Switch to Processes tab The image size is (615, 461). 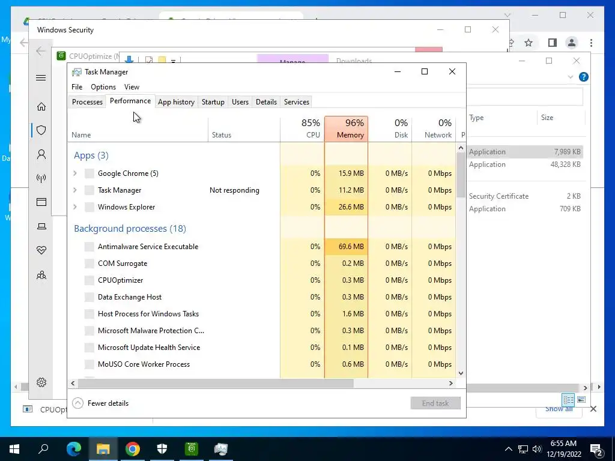click(87, 102)
